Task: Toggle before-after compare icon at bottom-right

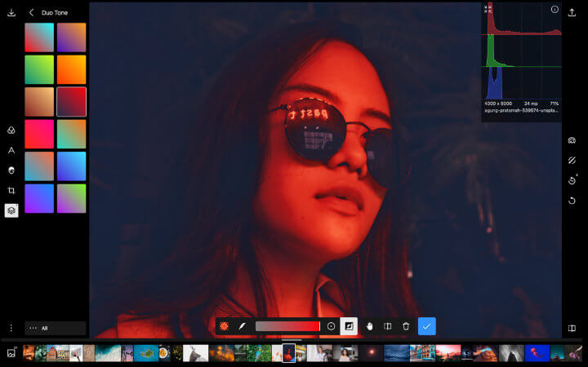Action: point(572,329)
